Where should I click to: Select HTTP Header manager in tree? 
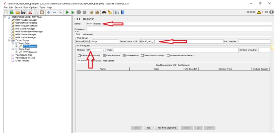pos(26,20)
